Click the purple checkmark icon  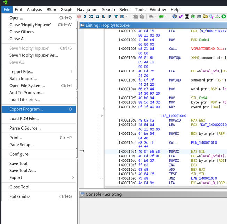[181, 16]
